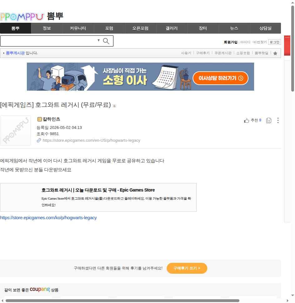Open the 커뮤니티 menu tab
Screen dimensions: 295x303
coord(78,28)
